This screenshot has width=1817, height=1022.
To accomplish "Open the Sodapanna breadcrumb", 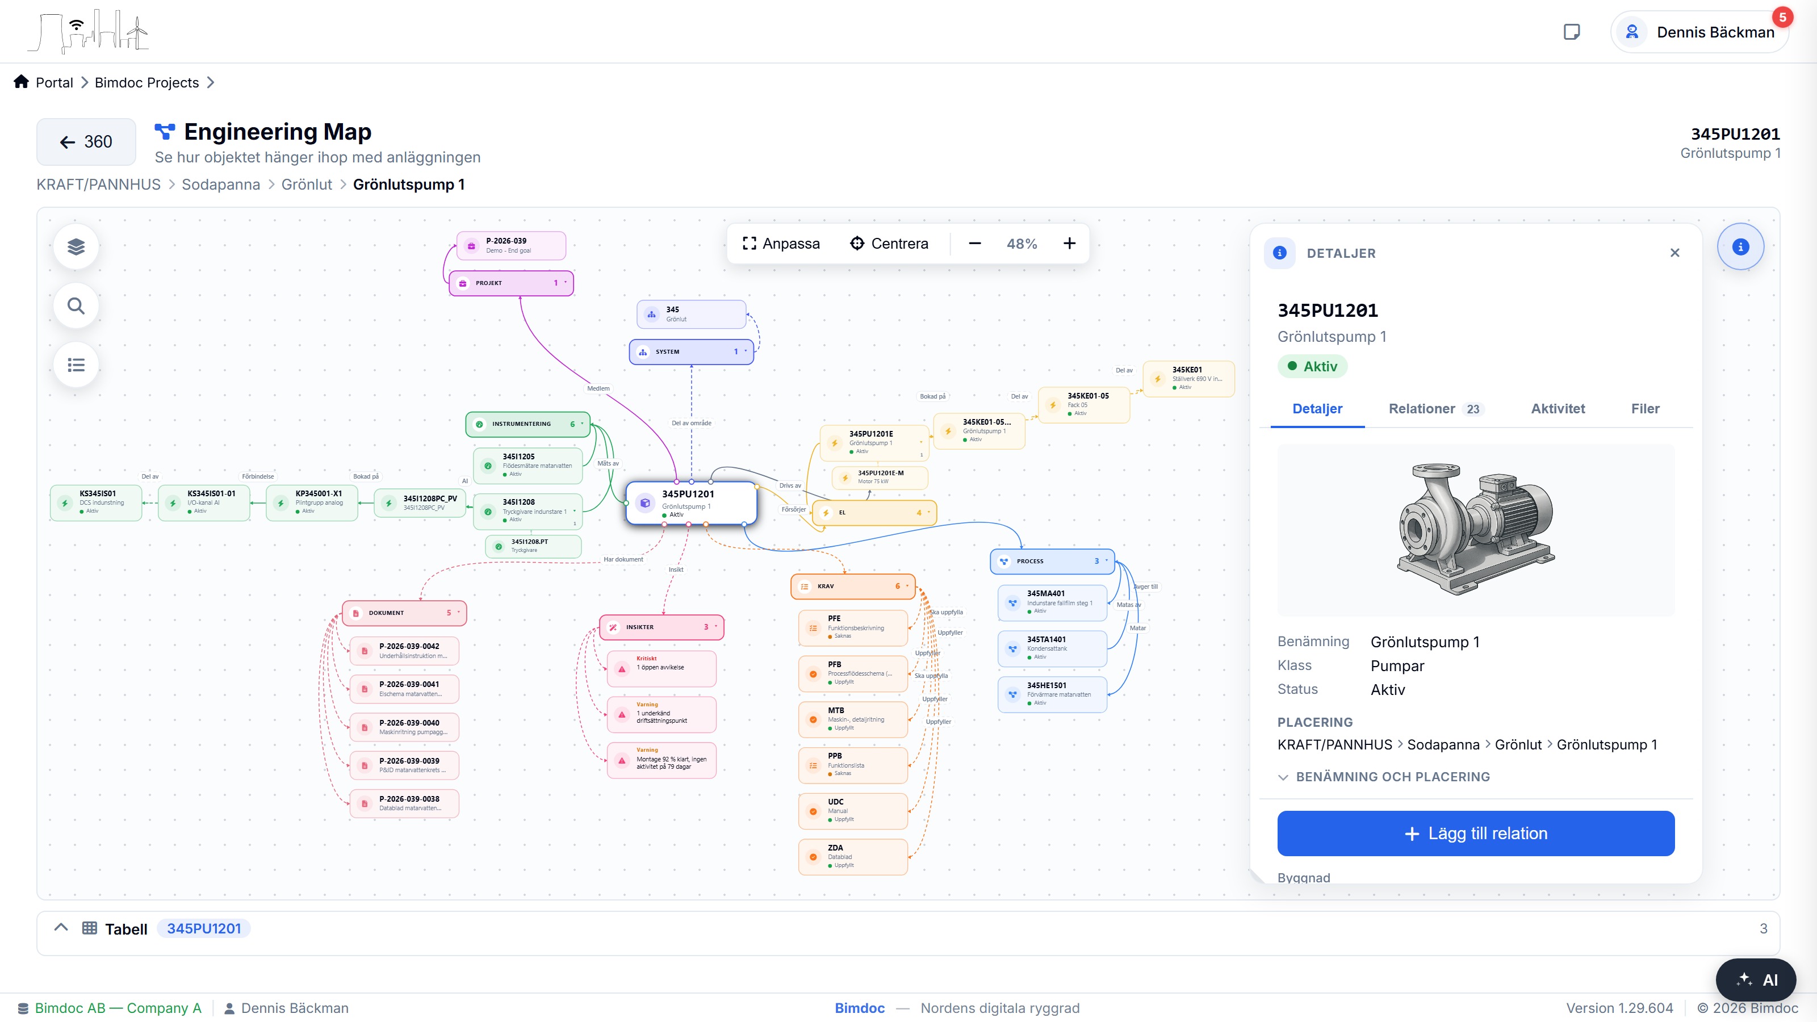I will click(x=221, y=184).
